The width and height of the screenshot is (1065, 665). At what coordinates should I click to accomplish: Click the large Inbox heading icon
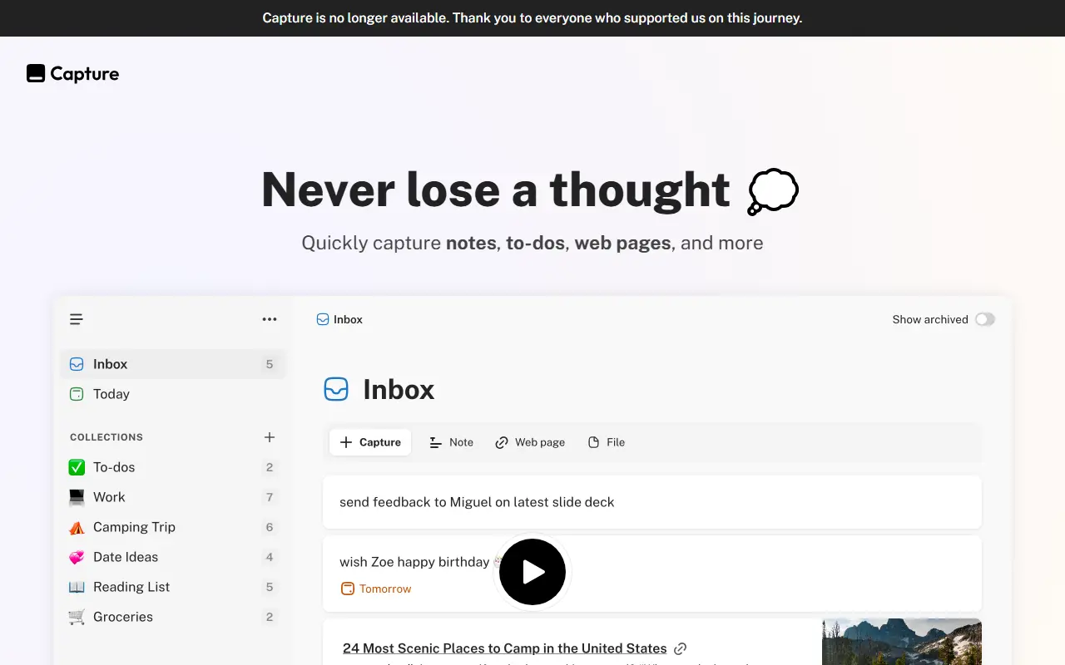pos(336,389)
